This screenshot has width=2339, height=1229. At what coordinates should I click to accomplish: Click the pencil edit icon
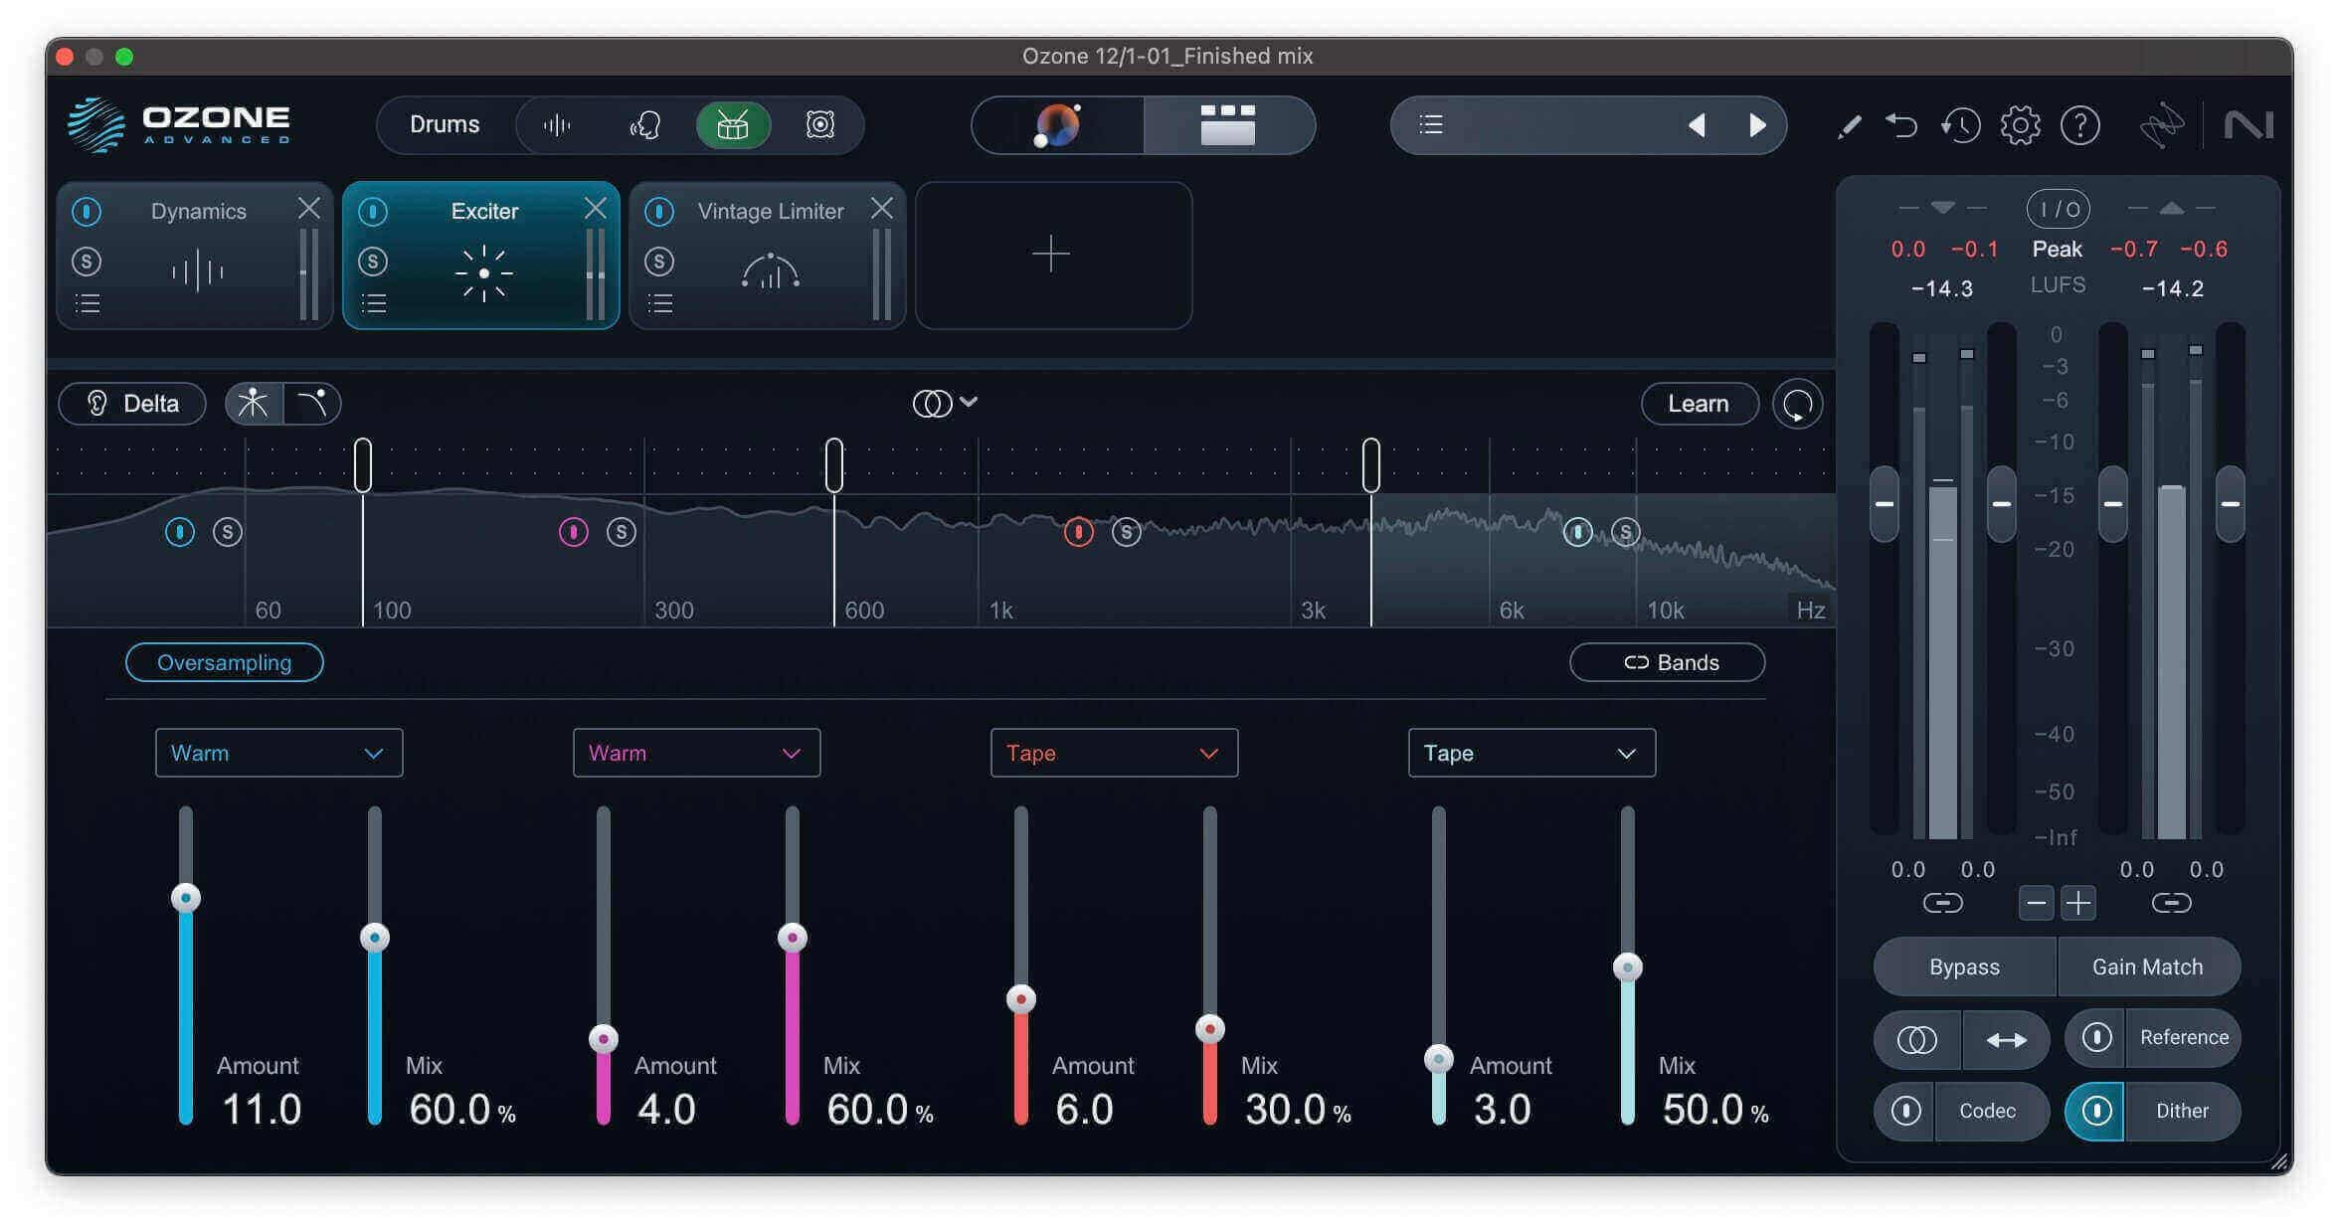click(x=1850, y=126)
